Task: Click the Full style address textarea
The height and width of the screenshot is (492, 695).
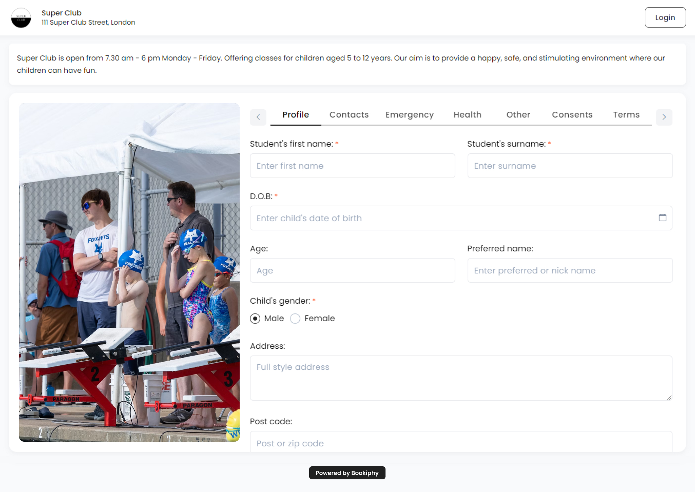Action: pyautogui.click(x=460, y=378)
